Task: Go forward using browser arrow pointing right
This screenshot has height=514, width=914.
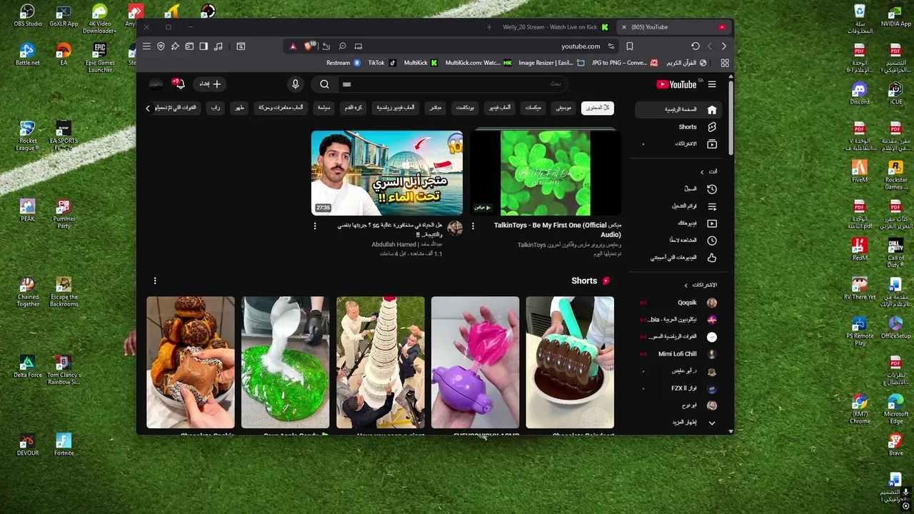Action: coord(724,46)
